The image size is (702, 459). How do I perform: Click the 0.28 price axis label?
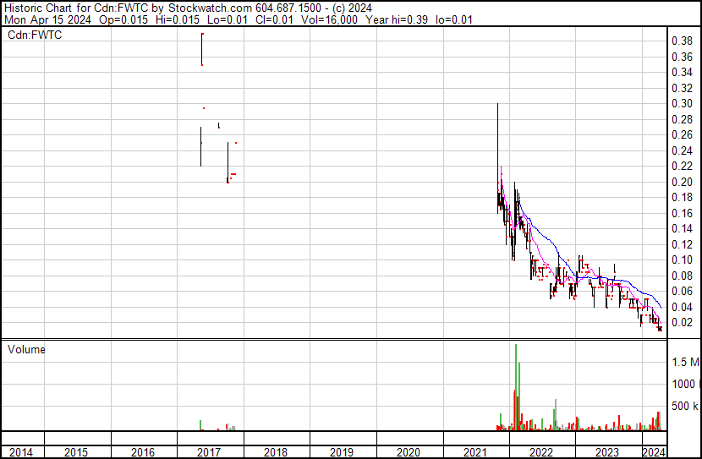(x=682, y=119)
